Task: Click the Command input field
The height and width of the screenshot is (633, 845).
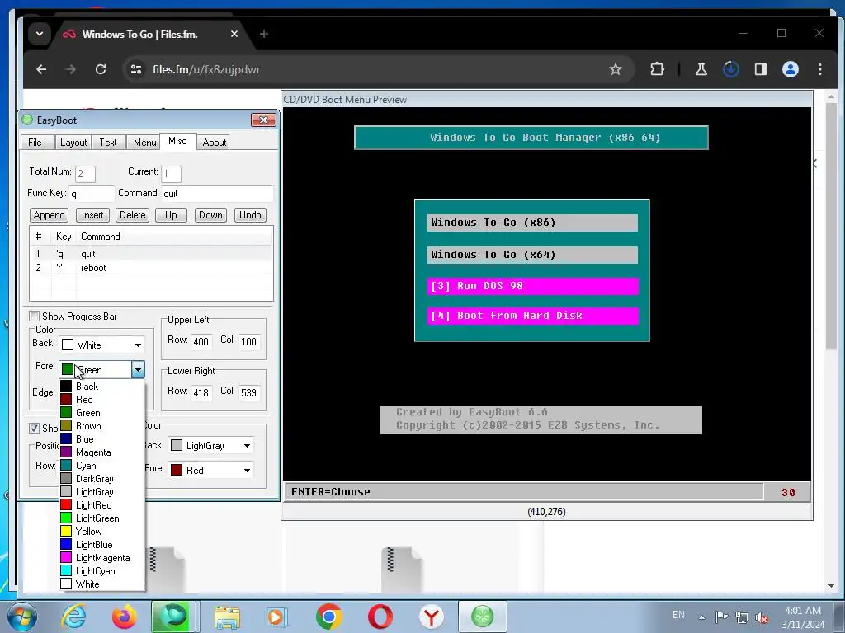Action: tap(217, 193)
